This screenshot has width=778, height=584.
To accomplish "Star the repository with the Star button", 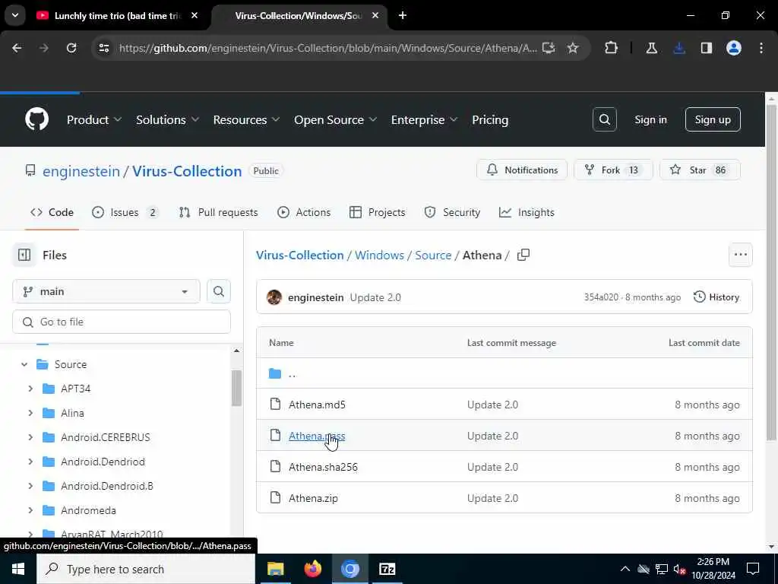I will (700, 170).
